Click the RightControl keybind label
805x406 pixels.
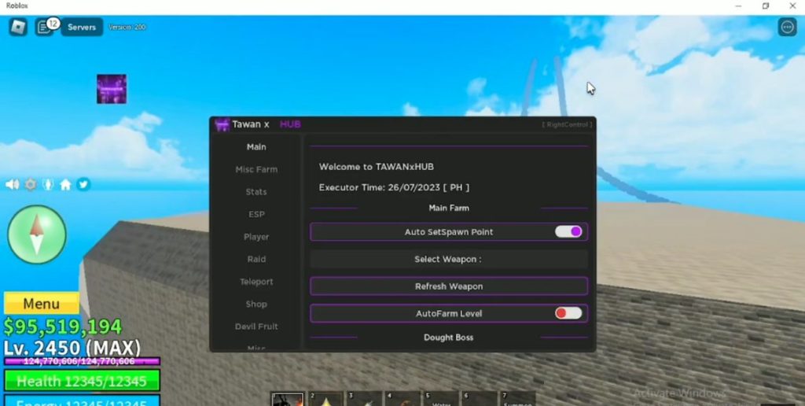567,125
